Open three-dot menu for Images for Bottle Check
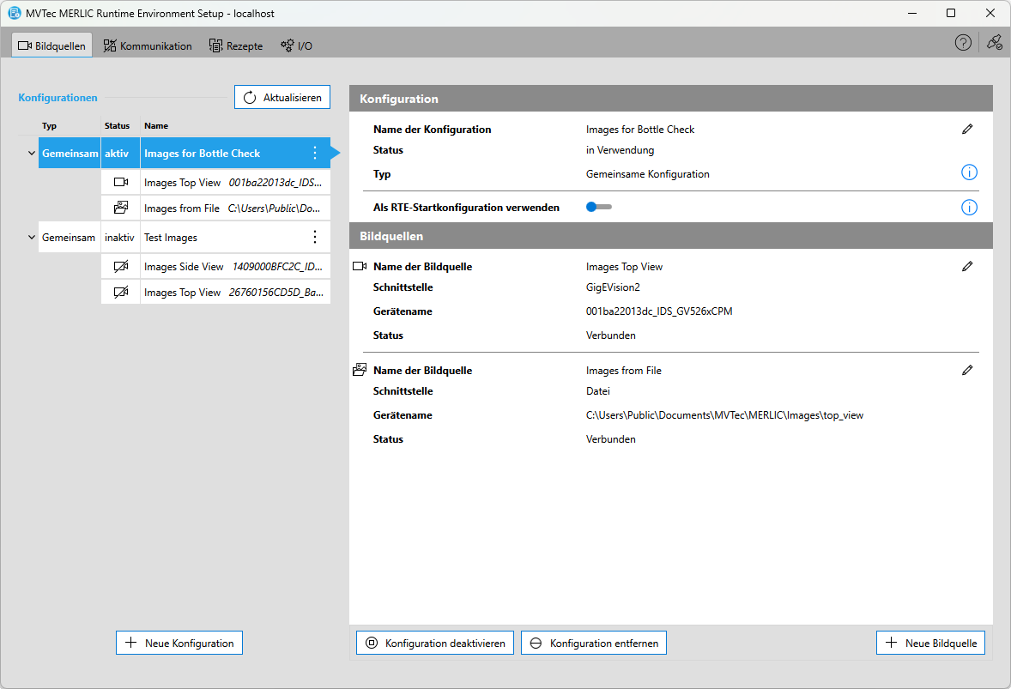The width and height of the screenshot is (1011, 689). click(x=314, y=154)
